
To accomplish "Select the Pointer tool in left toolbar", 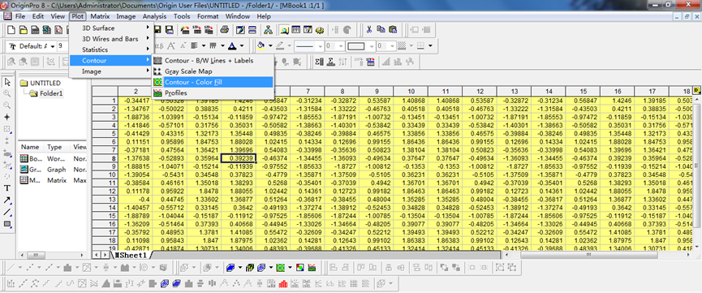I will 7,82.
